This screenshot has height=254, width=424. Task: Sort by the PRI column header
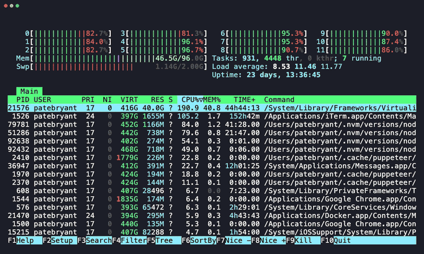(88, 99)
